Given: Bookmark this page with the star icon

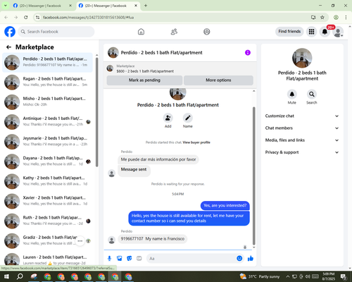Looking at the screenshot, I should pyautogui.click(x=322, y=18).
